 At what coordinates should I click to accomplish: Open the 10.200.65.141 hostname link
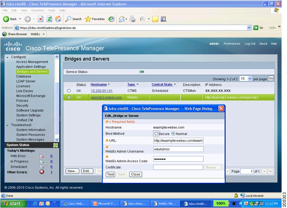(102, 91)
